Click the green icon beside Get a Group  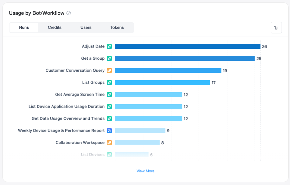point(109,58)
